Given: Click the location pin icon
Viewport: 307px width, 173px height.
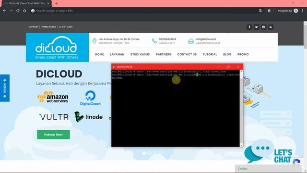Looking at the screenshot, I should (94, 41).
